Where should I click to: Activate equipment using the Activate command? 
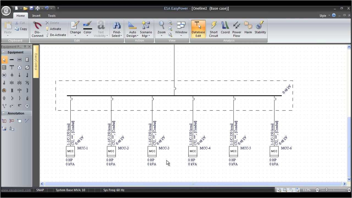click(x=55, y=29)
